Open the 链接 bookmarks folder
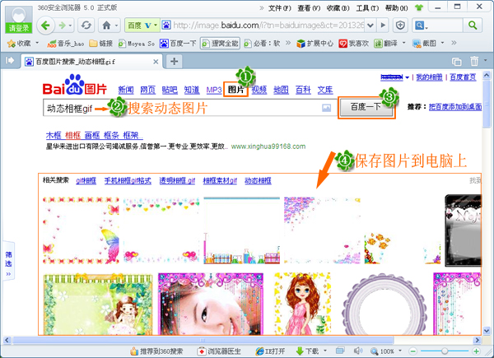Image resolution: width=494 pixels, height=358 pixels. tap(100, 44)
